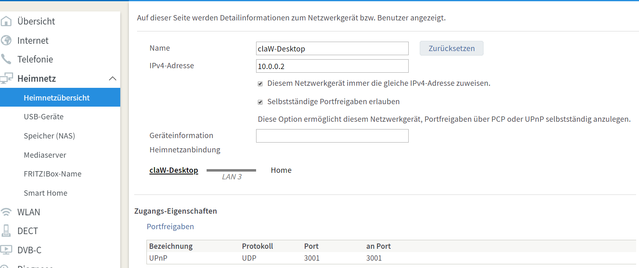Select FRITZ!Box-Name in the sidebar

[x=52, y=174]
